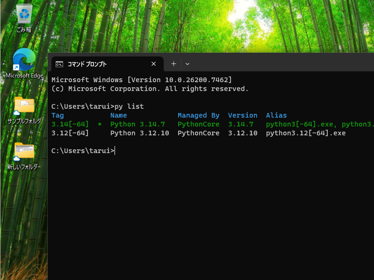
Task: Click the Command Prompt tab icon
Action: coord(59,64)
